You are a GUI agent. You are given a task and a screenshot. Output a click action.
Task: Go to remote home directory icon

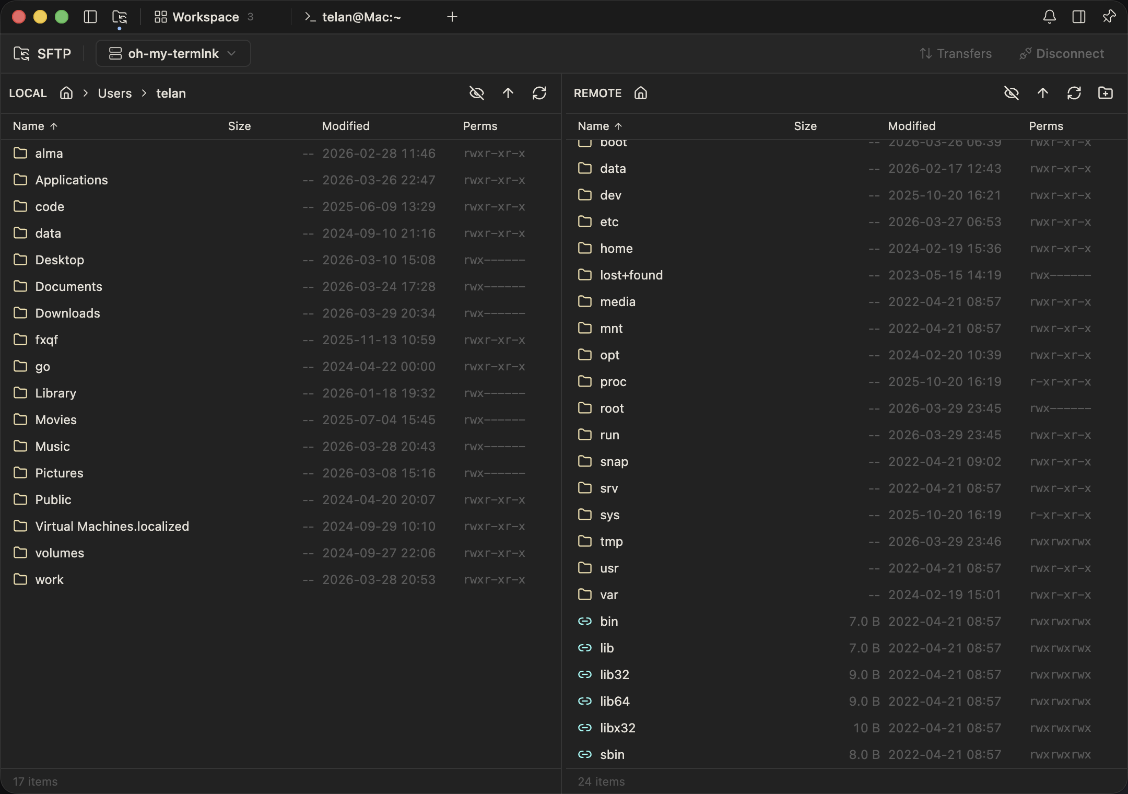click(641, 93)
